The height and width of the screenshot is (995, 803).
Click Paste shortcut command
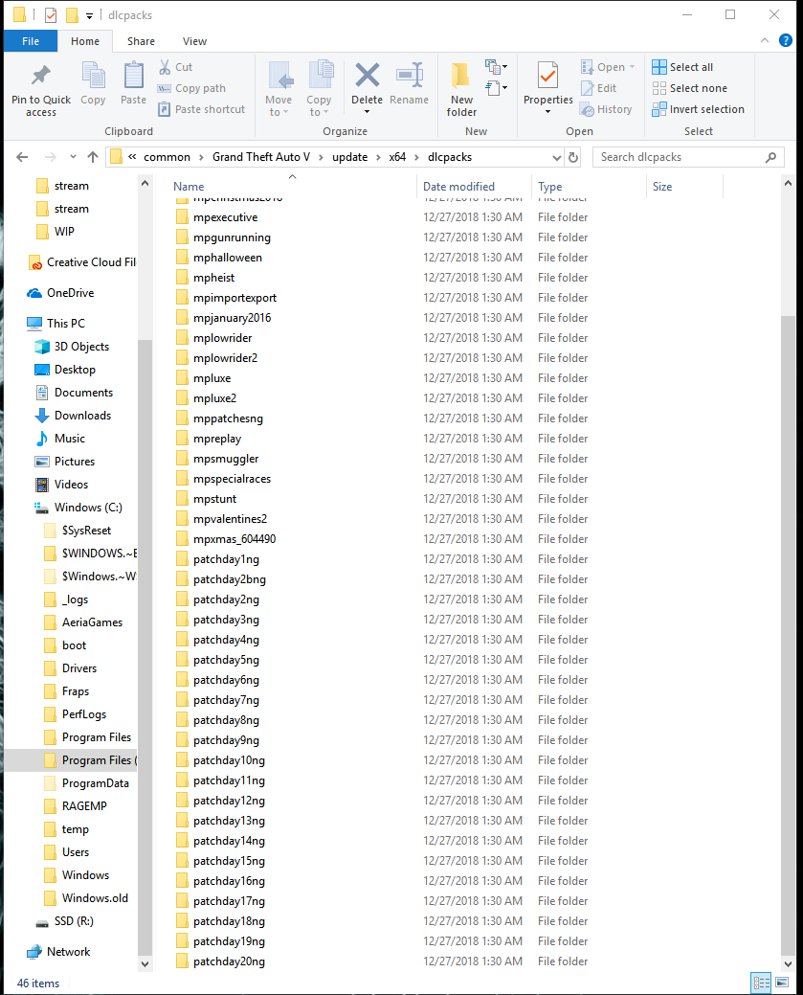pos(201,109)
